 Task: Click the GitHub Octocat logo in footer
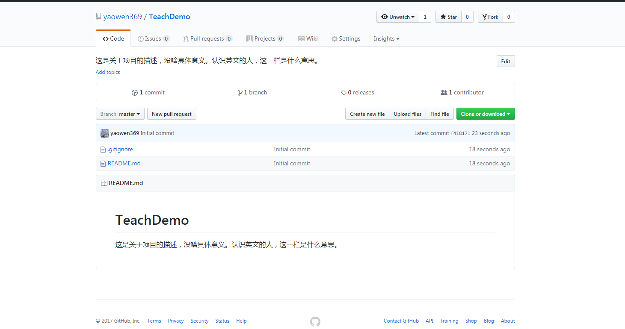point(315,321)
